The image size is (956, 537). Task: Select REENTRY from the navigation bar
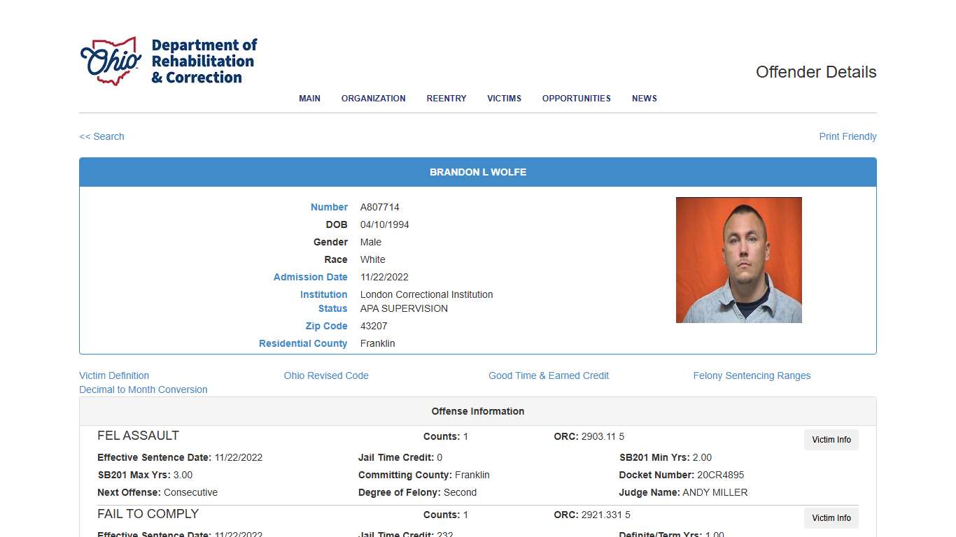[x=446, y=99]
